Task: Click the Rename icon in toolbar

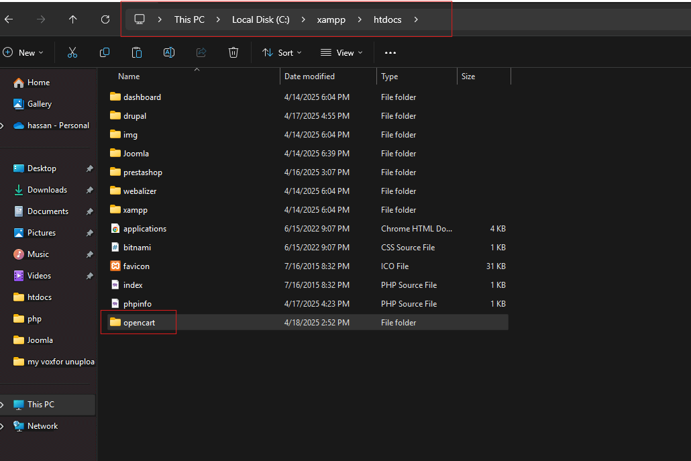Action: [169, 52]
